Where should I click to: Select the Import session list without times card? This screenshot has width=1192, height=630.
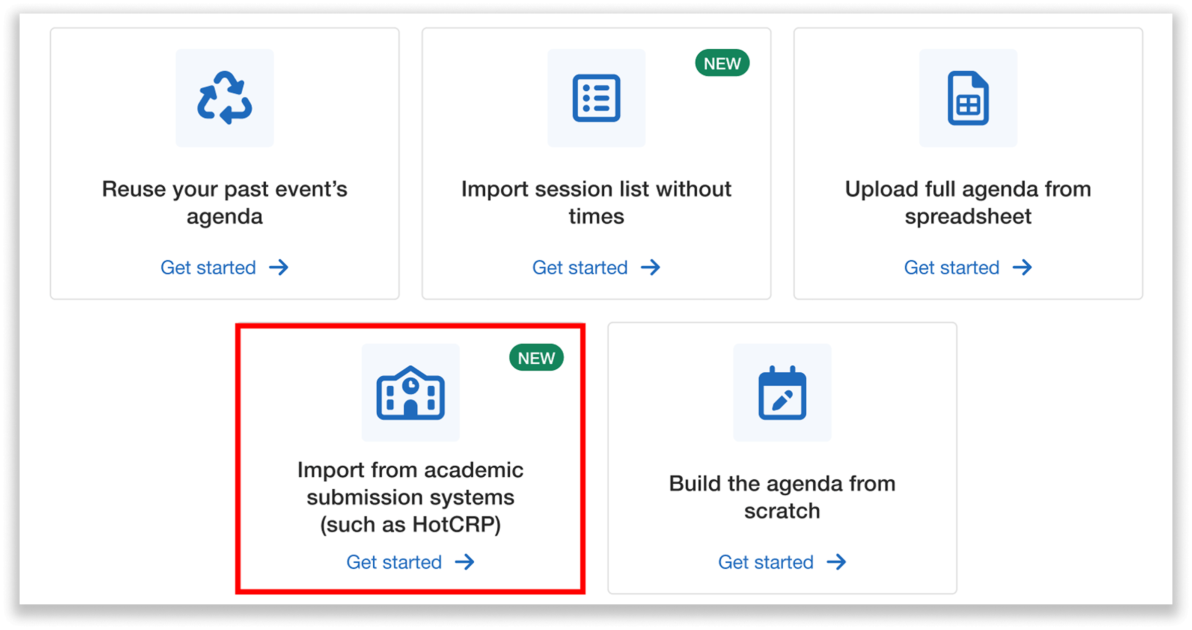(596, 163)
